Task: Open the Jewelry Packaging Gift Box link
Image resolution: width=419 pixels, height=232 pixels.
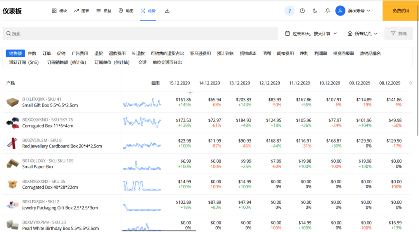Action: [x=60, y=208]
